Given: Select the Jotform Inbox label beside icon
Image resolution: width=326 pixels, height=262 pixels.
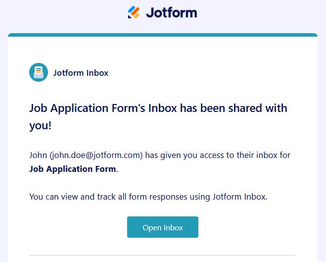Looking at the screenshot, I should point(81,73).
